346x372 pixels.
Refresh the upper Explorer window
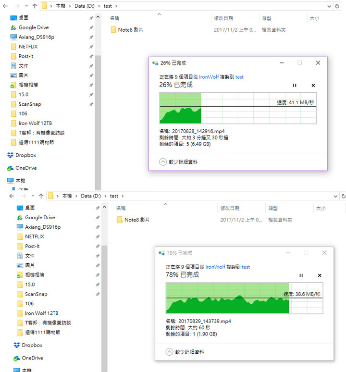[337, 6]
